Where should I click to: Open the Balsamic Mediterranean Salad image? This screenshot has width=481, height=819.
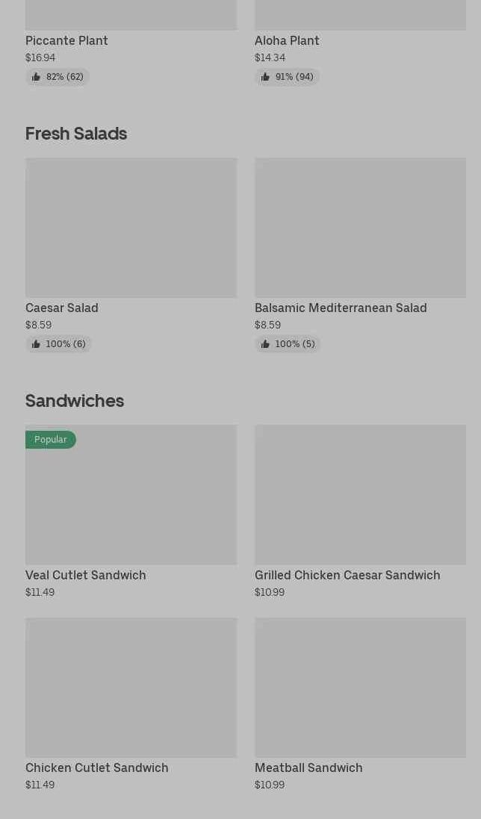(360, 228)
